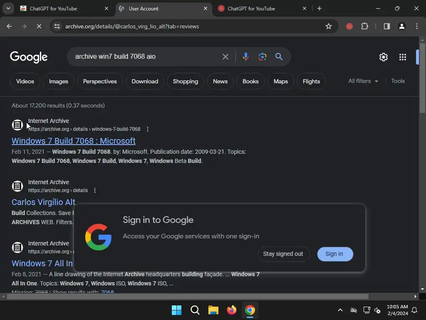Open the Carlos Virgílio Alt result

(43, 202)
